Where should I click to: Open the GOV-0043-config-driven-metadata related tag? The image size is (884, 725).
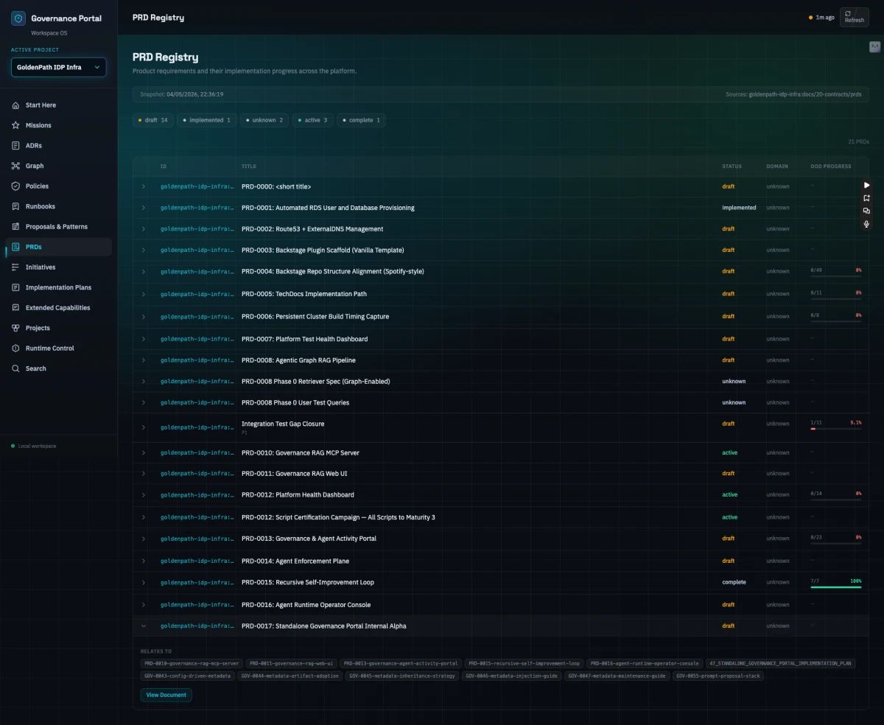(188, 676)
